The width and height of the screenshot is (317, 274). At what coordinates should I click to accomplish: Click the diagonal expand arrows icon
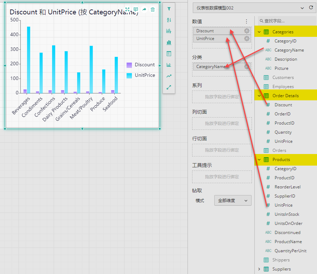click(169, 87)
